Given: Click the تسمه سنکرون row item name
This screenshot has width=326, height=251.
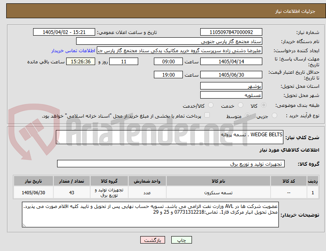Looking at the screenshot, I should point(218,193).
